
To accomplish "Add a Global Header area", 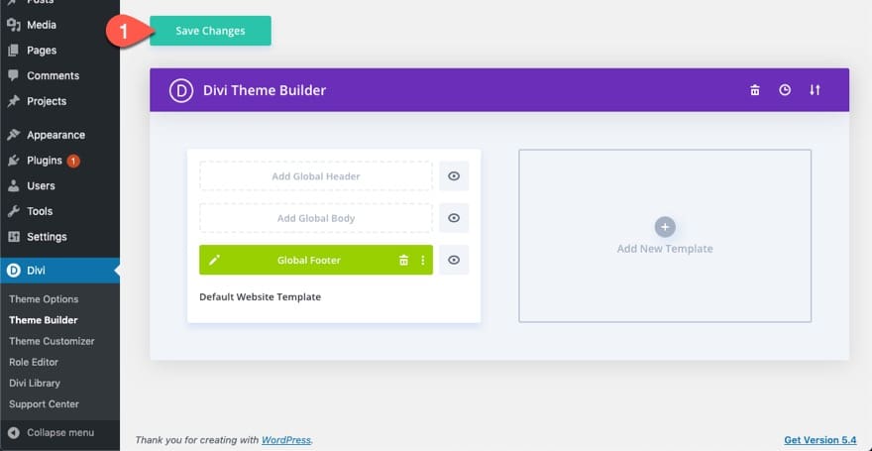I will 316,176.
